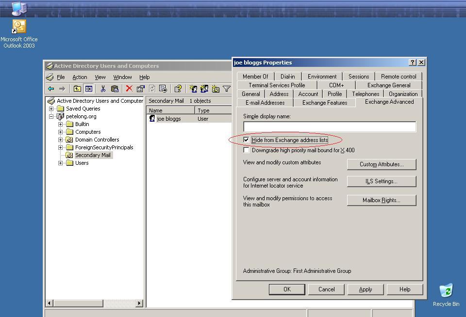Image resolution: width=466 pixels, height=317 pixels.
Task: Select Active Directory Users and Computers root node
Action: point(100,101)
